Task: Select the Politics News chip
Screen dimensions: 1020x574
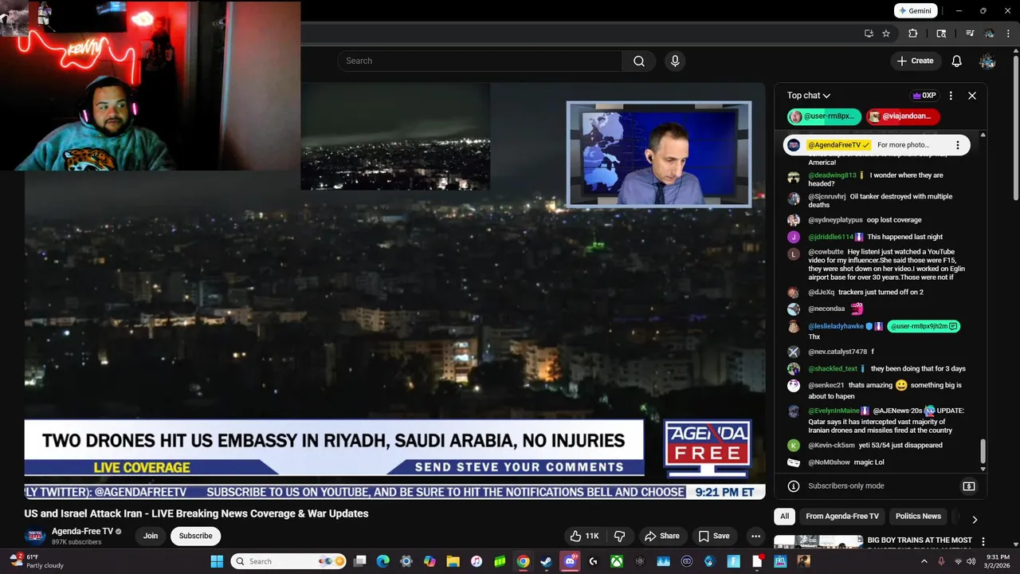Action: coord(918,517)
